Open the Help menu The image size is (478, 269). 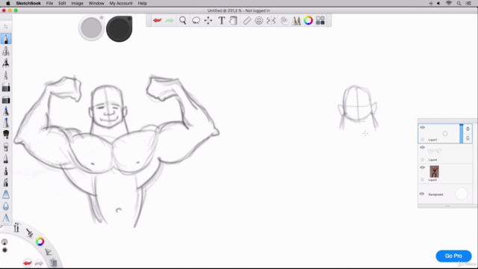point(143,3)
